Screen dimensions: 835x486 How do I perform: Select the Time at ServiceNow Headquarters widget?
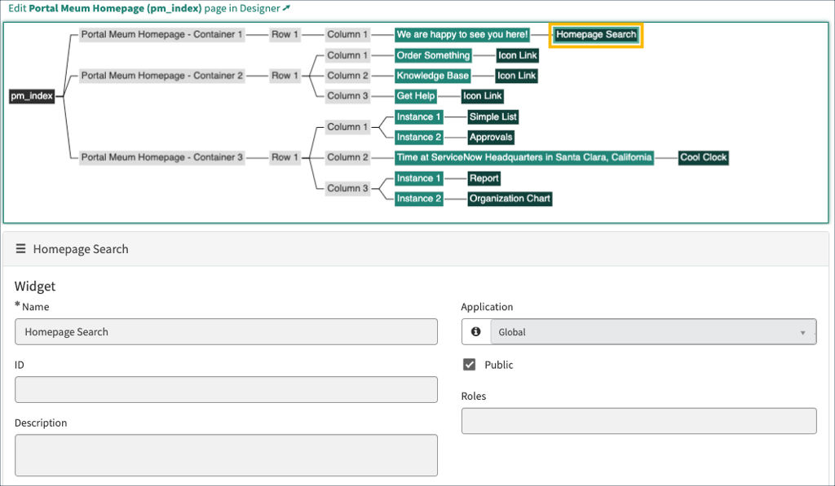tap(524, 157)
